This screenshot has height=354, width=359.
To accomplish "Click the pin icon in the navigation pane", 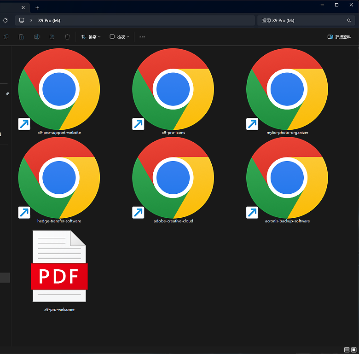I will [x=7, y=93].
